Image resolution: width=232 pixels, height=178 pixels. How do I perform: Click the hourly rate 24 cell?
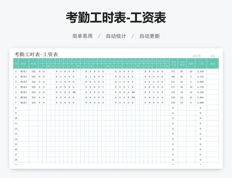pyautogui.click(x=182, y=103)
